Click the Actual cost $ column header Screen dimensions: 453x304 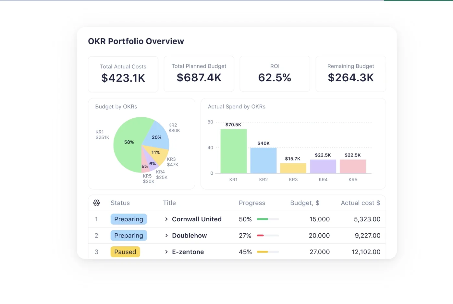[361, 203]
